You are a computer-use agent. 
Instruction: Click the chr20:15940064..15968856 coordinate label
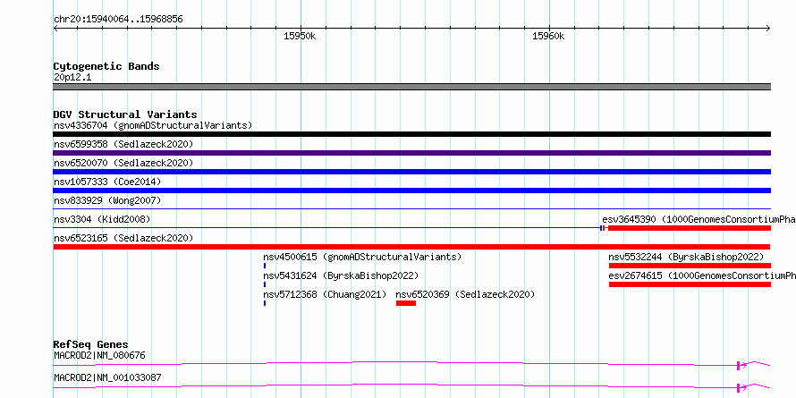(x=118, y=20)
